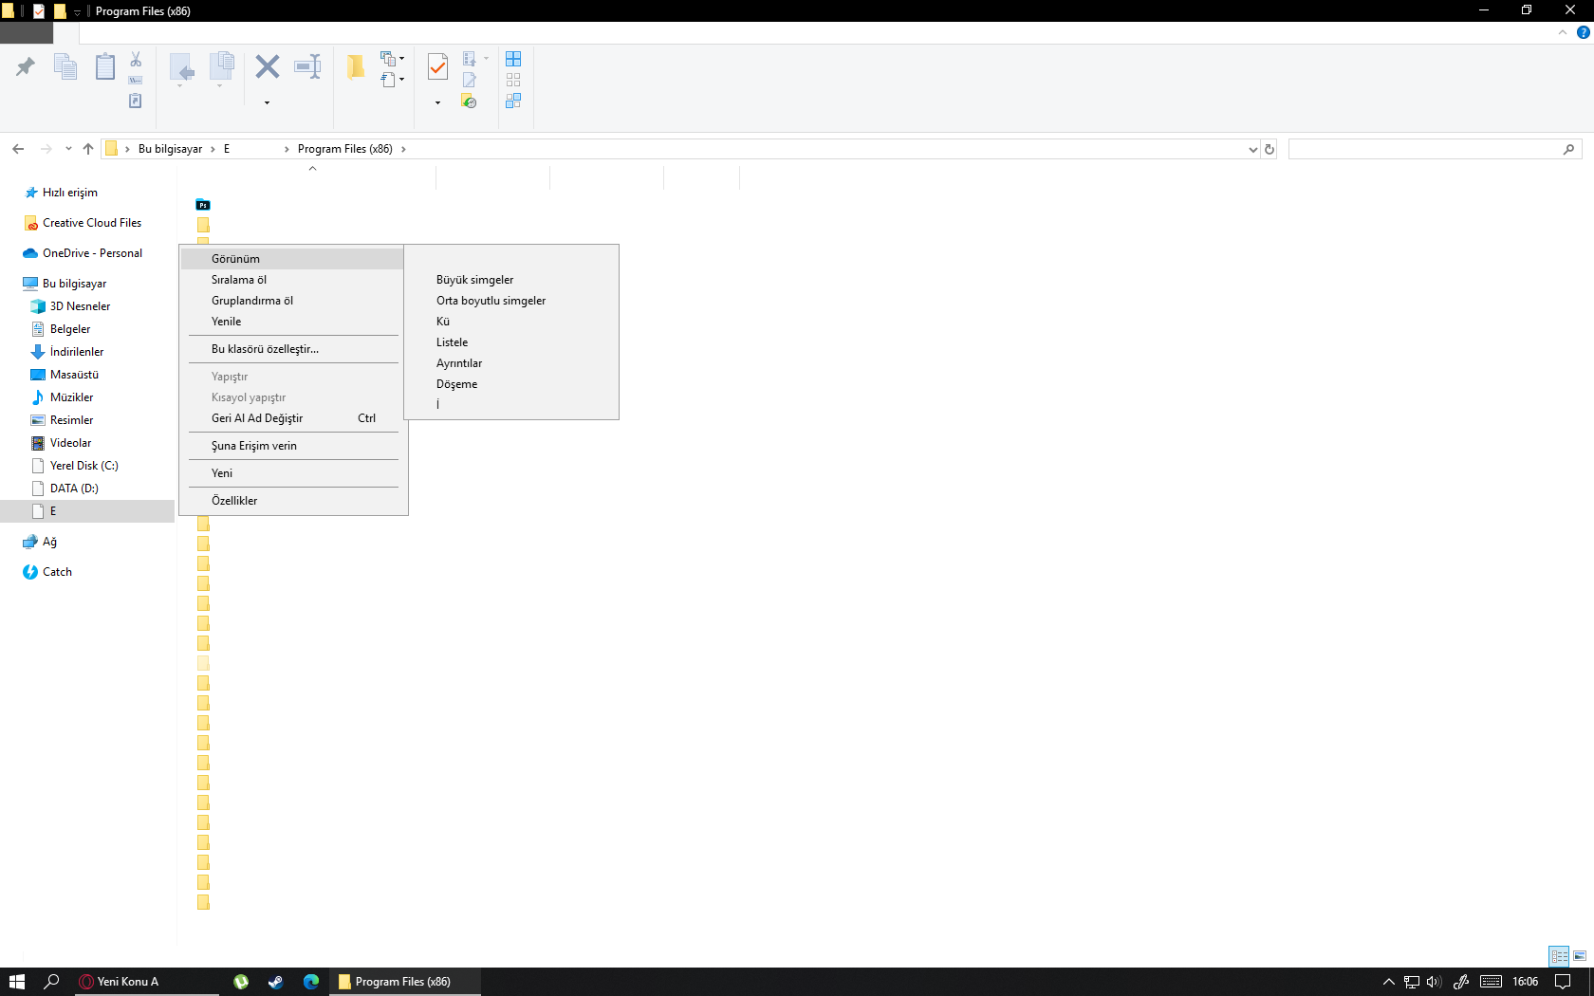
Task: Select Görünüm in the context menu
Action: coord(292,259)
